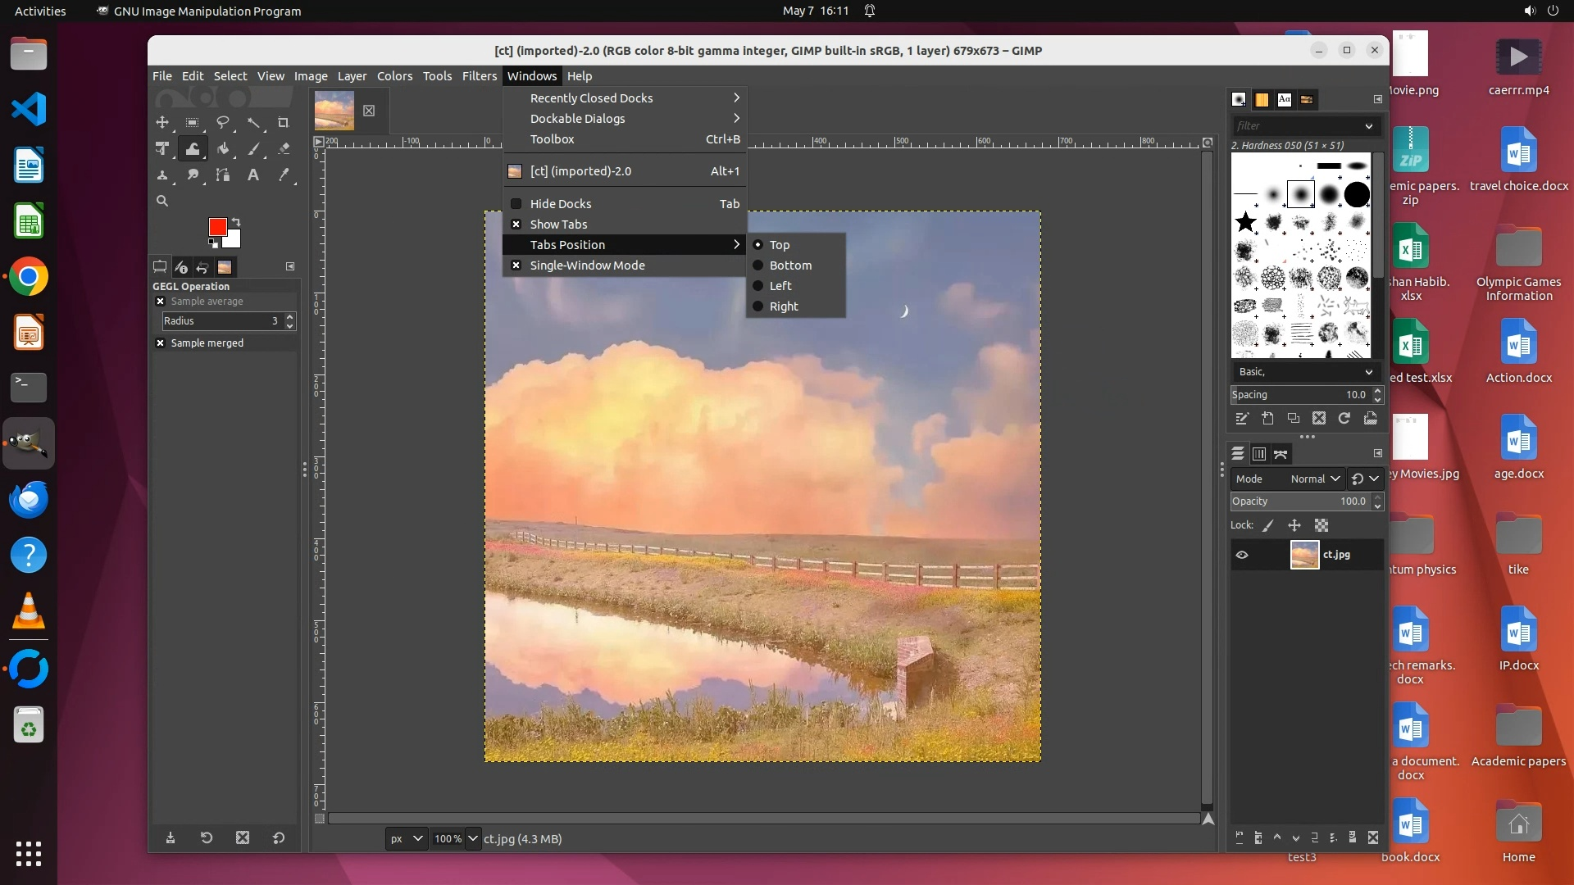Select the Eraser tool

click(x=284, y=149)
